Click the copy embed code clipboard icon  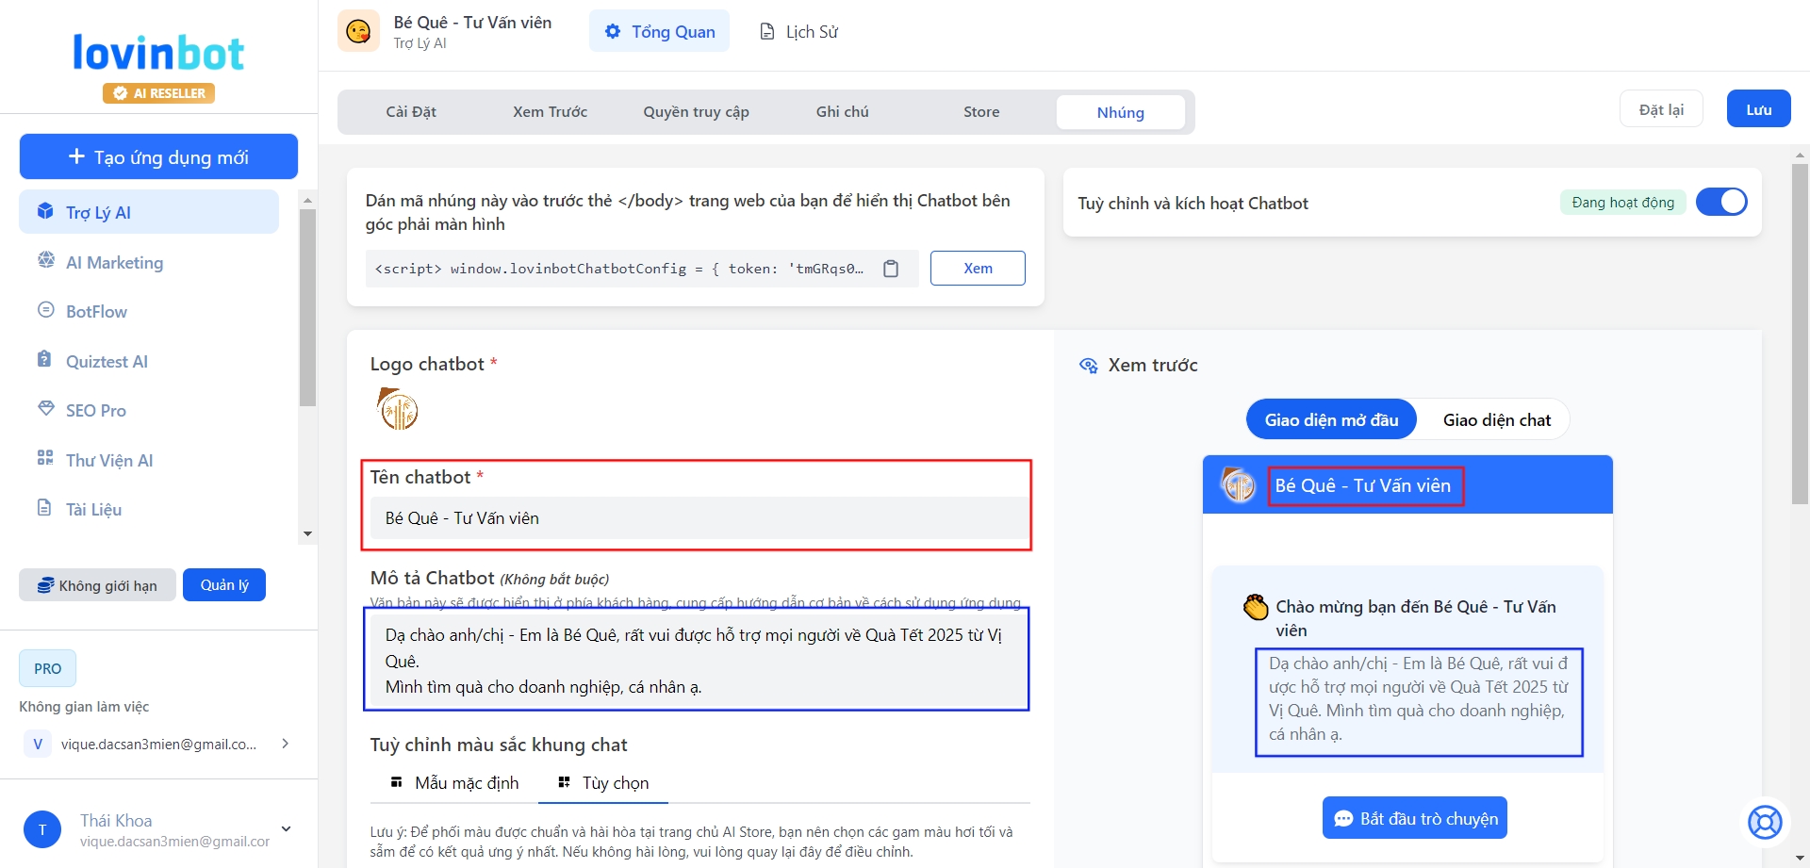890,269
